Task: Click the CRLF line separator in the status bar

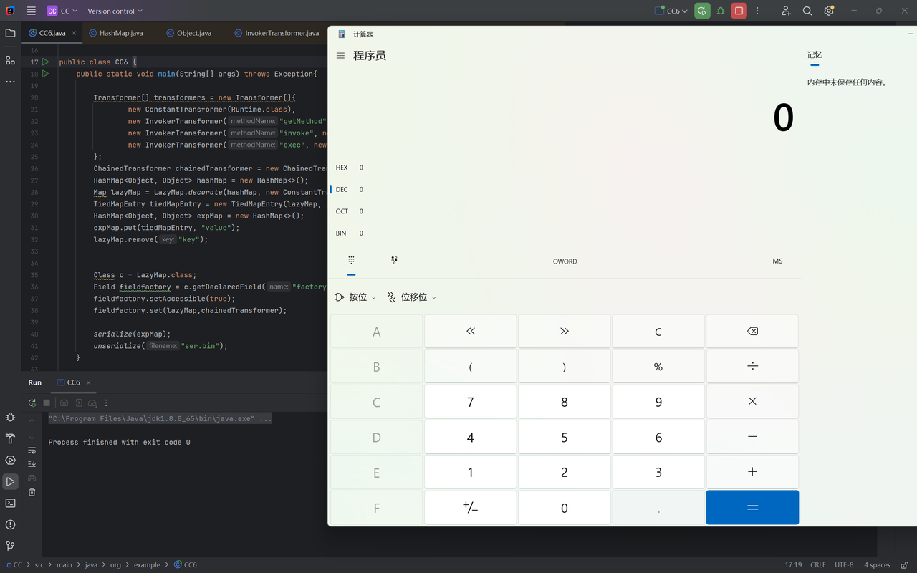Action: click(x=817, y=564)
